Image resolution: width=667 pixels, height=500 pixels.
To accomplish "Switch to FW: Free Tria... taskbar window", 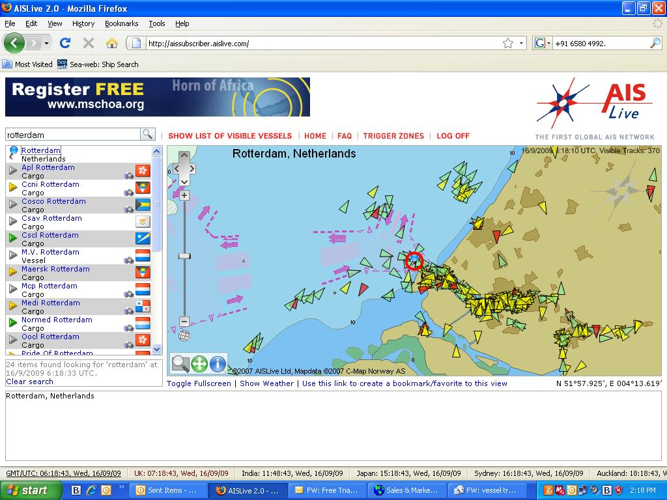I will point(327,490).
